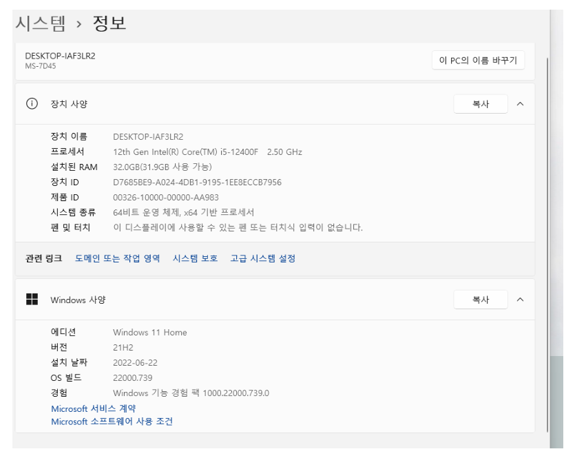Select the 설치 날짜 value 2022-06-22
Screen dimensions: 575x458
136,363
